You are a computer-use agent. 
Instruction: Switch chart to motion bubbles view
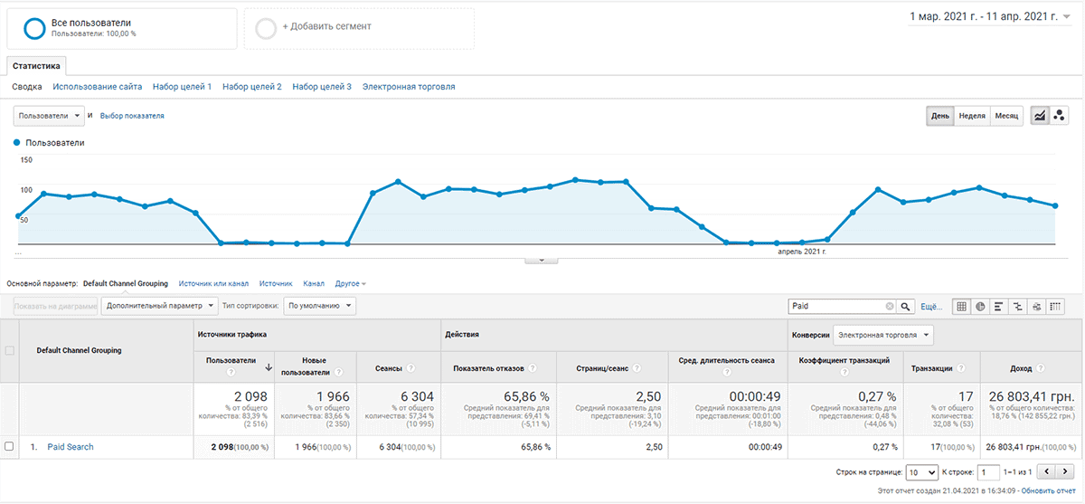[1058, 116]
